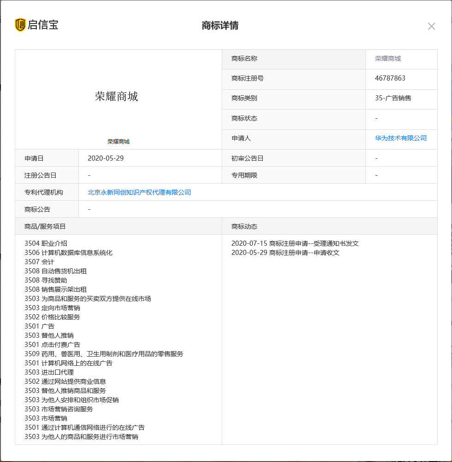Image resolution: width=452 pixels, height=462 pixels.
Task: Select item 3502 价格比较服务
Action: point(52,317)
